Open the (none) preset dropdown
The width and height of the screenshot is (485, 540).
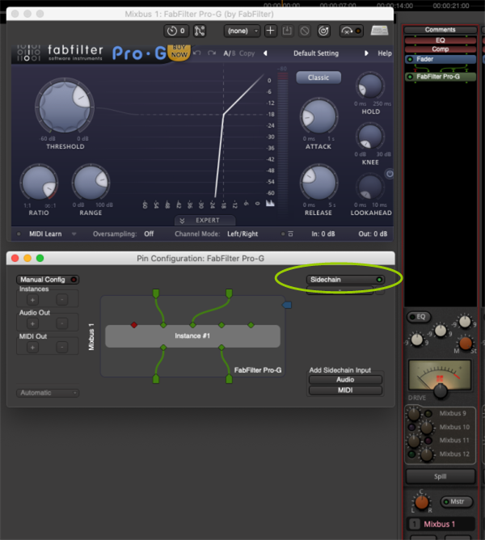[x=242, y=31]
